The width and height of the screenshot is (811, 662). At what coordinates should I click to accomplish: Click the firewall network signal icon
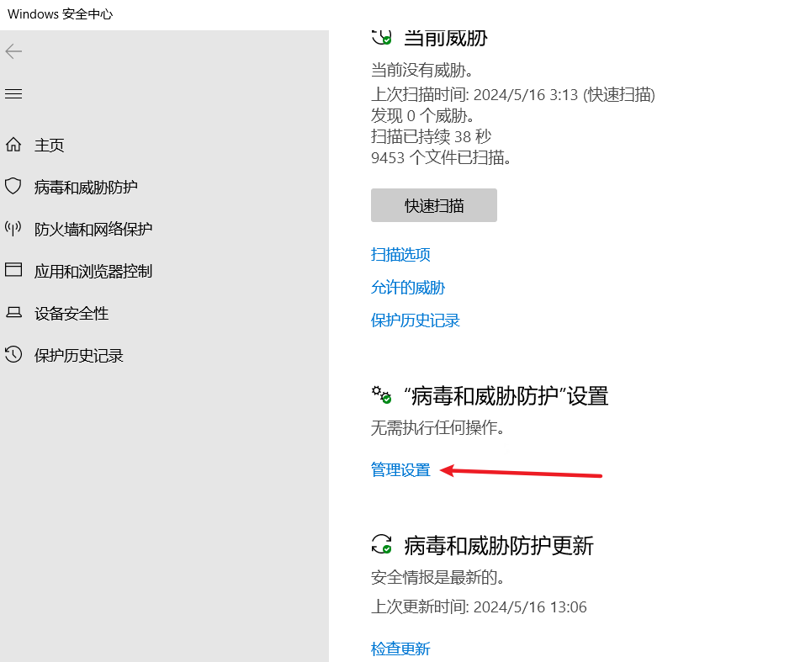(13, 228)
